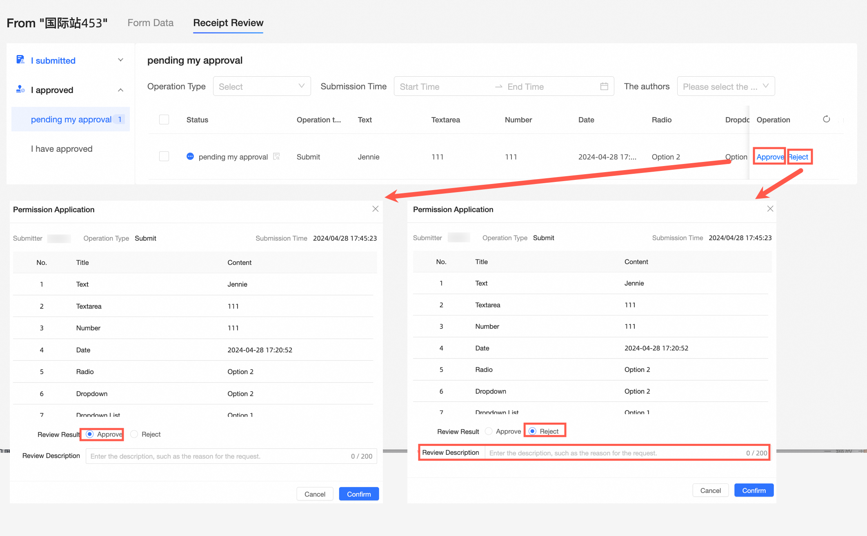Click the blue pending status dot icon

click(190, 156)
